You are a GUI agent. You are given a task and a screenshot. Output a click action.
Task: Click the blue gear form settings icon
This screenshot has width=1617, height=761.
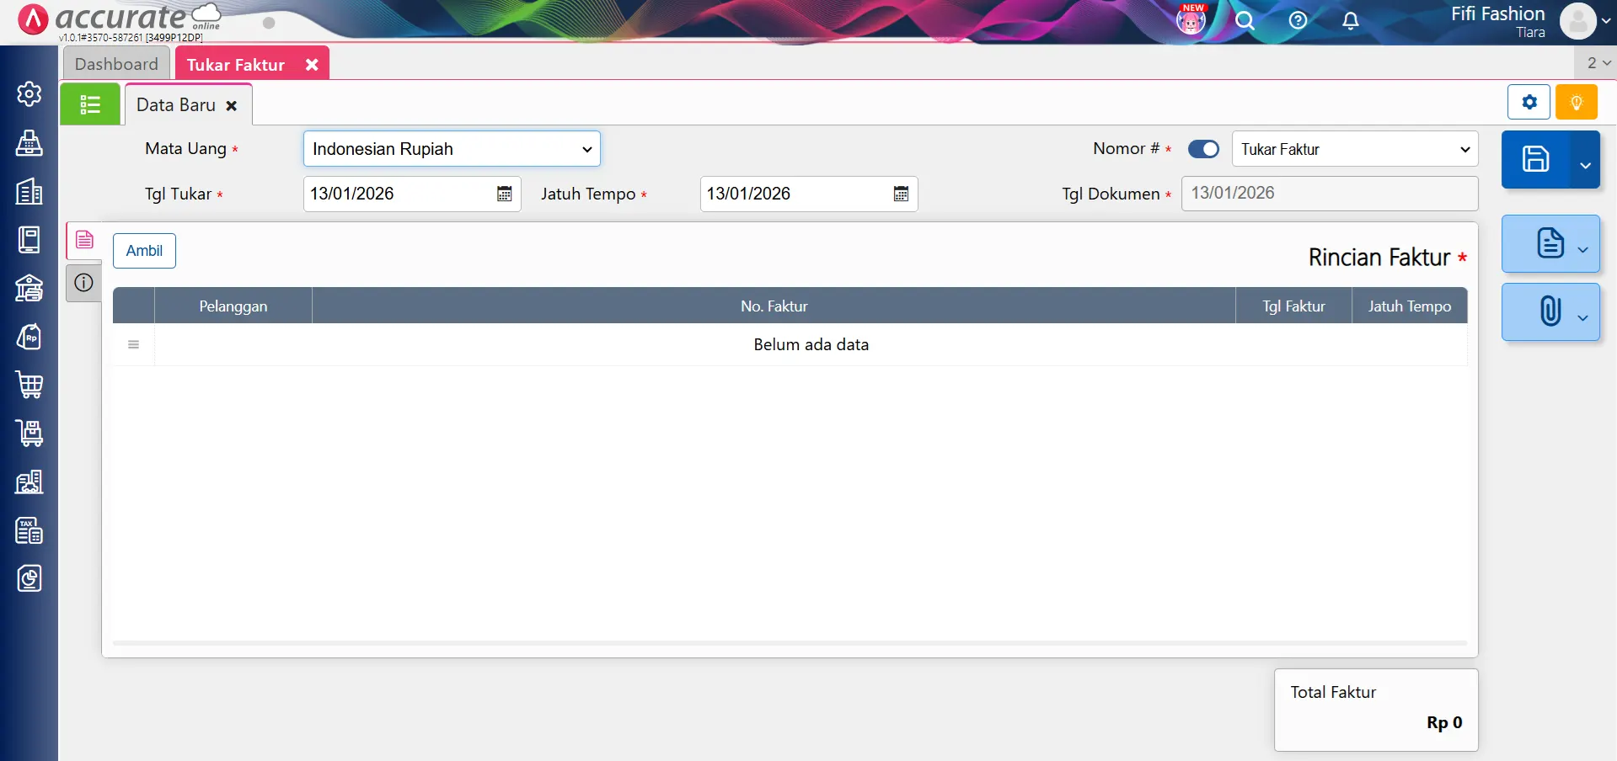click(x=1529, y=103)
